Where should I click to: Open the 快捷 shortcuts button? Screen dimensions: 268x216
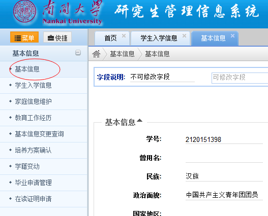click(57, 37)
